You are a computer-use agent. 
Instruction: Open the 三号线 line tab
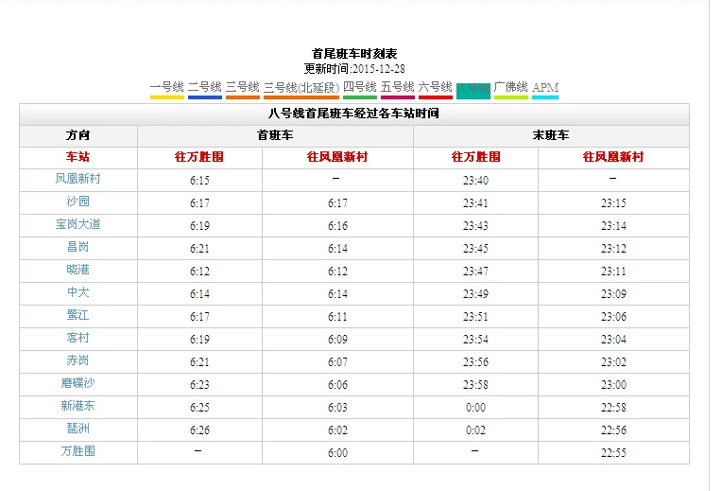[x=243, y=88]
